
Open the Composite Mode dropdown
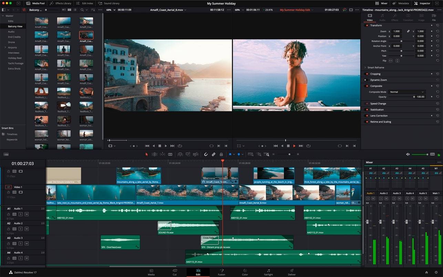(x=406, y=92)
